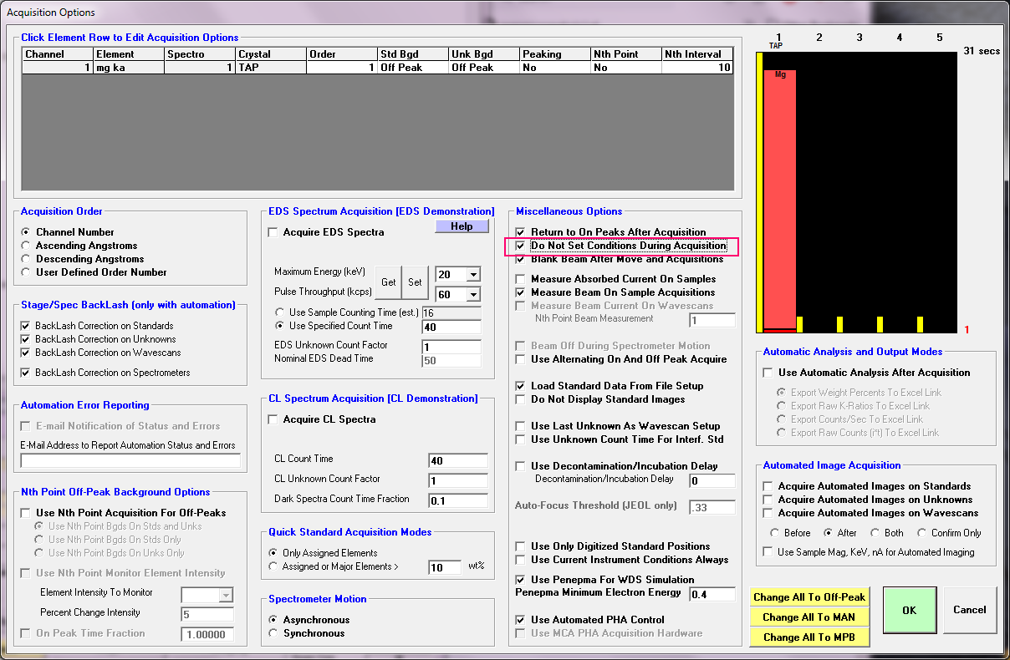Image resolution: width=1010 pixels, height=660 pixels.
Task: Expand Pulse Throughput kcps dropdown
Action: click(473, 295)
